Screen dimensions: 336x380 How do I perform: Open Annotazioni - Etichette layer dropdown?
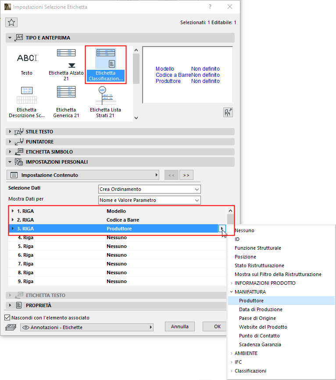click(87, 327)
